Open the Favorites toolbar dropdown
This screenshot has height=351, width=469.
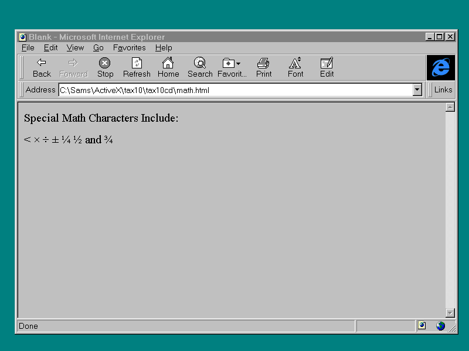point(232,63)
